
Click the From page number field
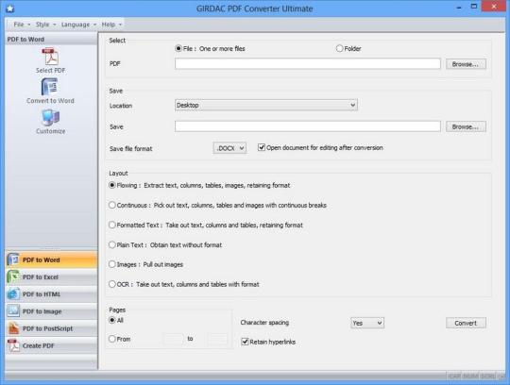[174, 339]
